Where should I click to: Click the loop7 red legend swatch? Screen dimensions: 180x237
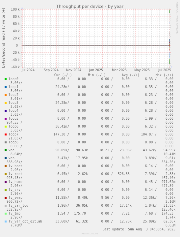(x=6, y=134)
